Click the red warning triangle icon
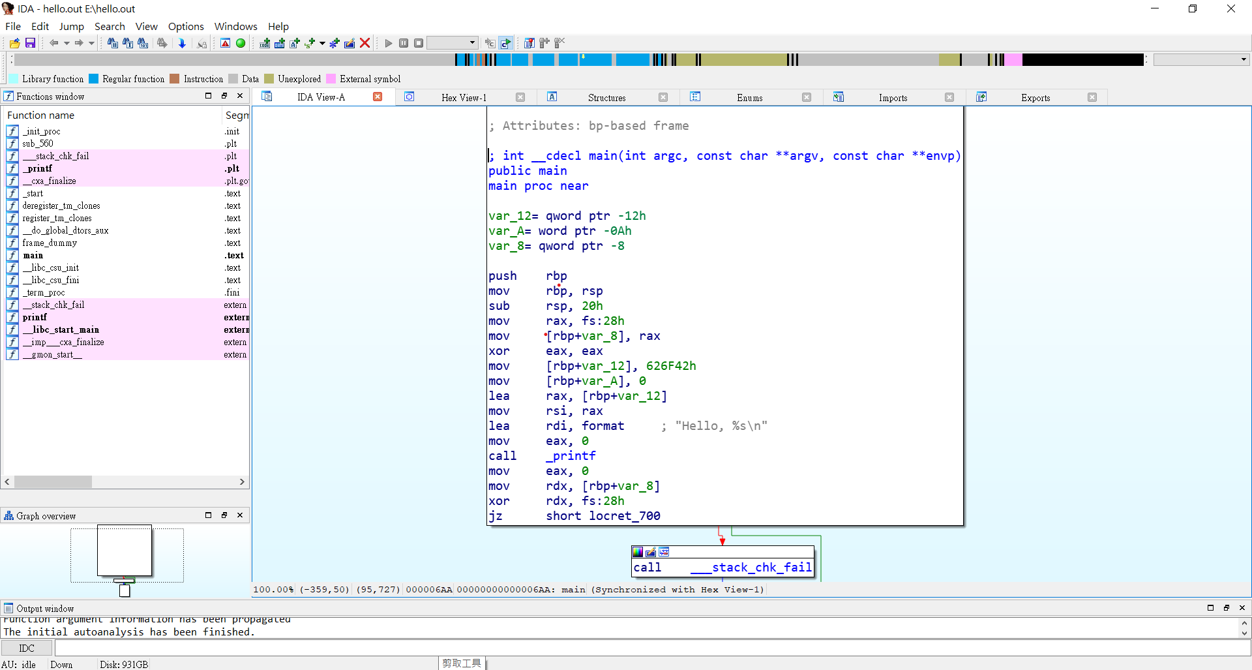1252x670 pixels. (225, 43)
